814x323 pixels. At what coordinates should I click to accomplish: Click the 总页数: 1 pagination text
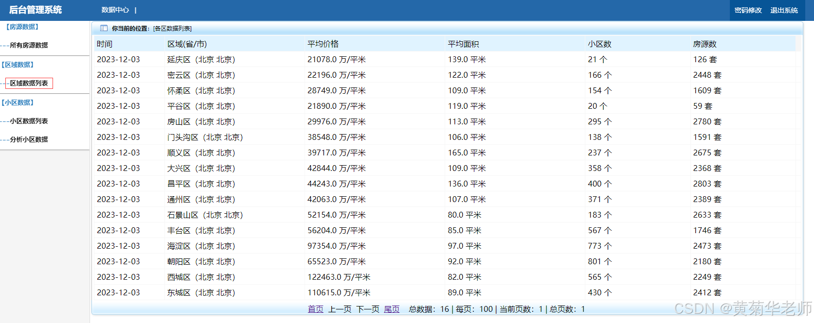[567, 309]
